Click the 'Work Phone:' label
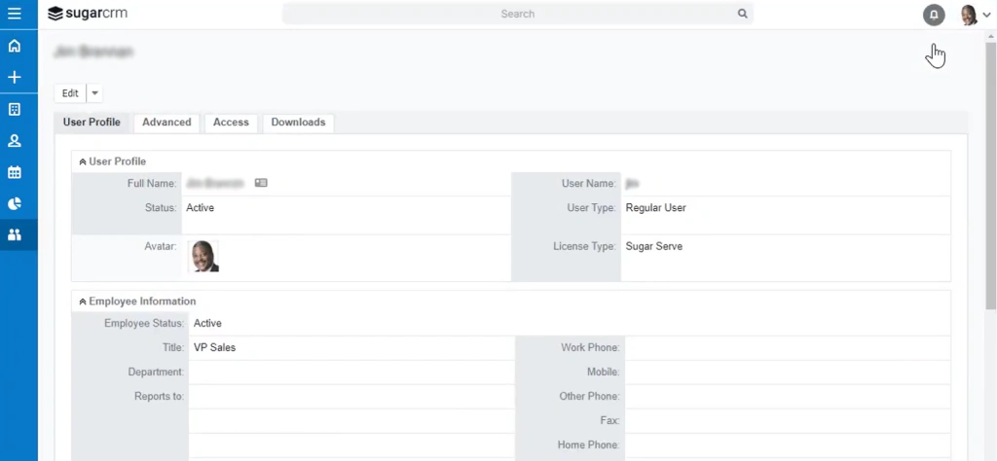This screenshot has height=461, width=997. pyautogui.click(x=590, y=347)
